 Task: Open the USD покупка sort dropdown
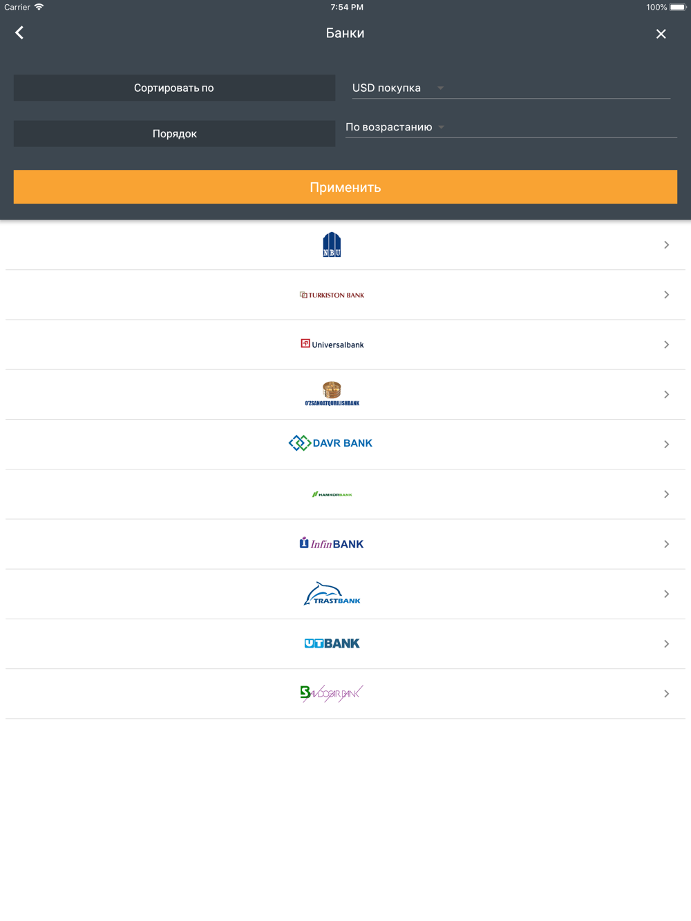pos(511,88)
